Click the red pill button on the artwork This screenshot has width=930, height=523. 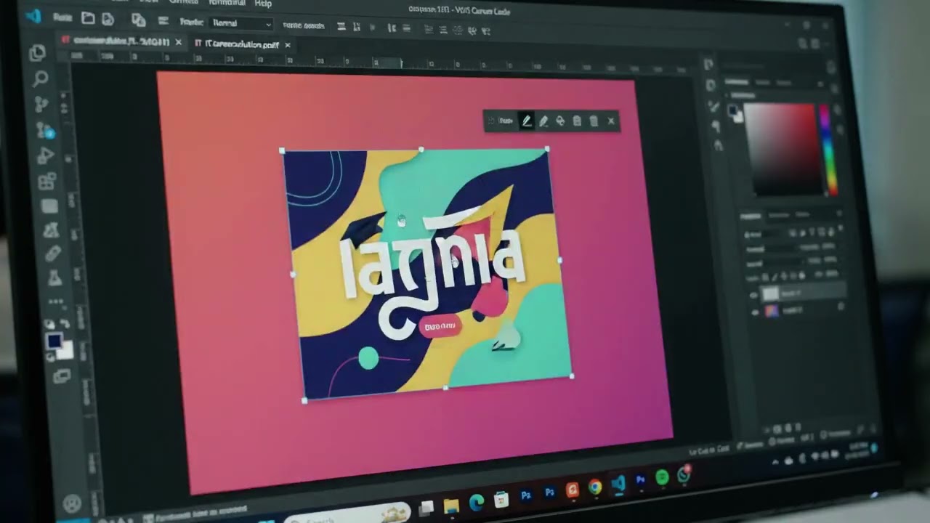point(440,327)
